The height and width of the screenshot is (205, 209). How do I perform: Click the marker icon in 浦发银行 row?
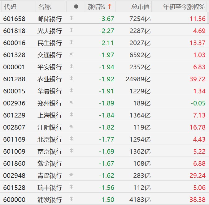tap(72, 199)
